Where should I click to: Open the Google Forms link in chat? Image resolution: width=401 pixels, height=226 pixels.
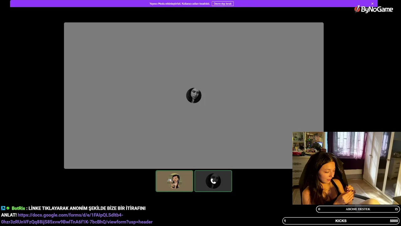77,218
